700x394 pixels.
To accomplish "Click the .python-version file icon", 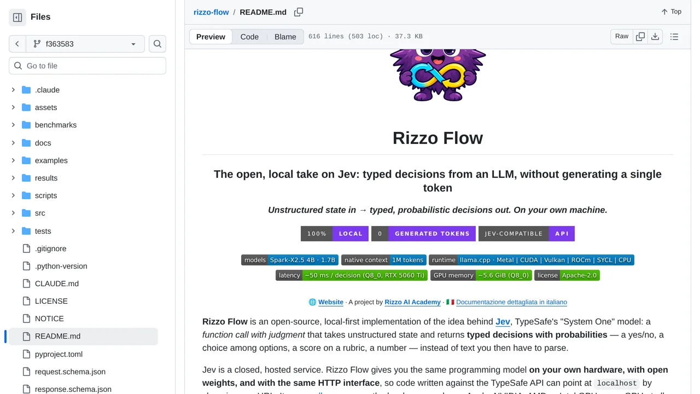I will point(26,266).
